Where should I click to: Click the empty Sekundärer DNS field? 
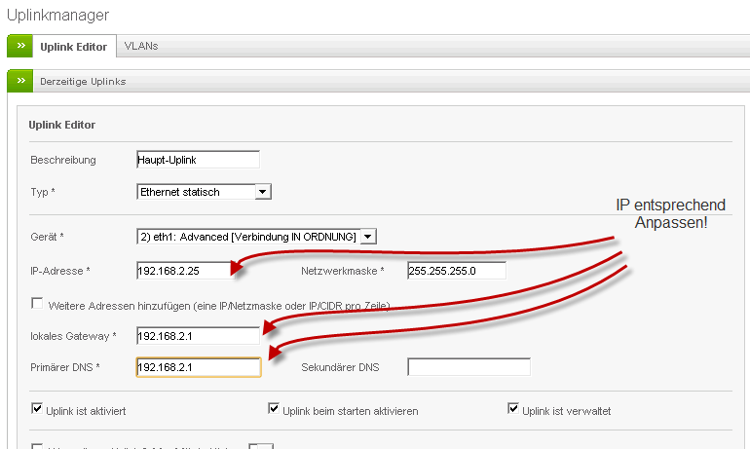tap(469, 367)
